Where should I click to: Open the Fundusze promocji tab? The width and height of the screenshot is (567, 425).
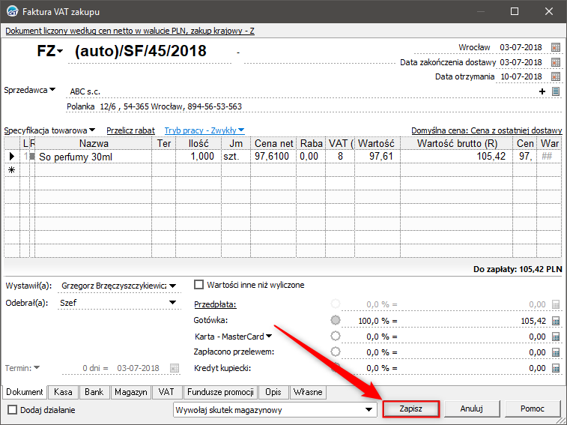tap(220, 392)
